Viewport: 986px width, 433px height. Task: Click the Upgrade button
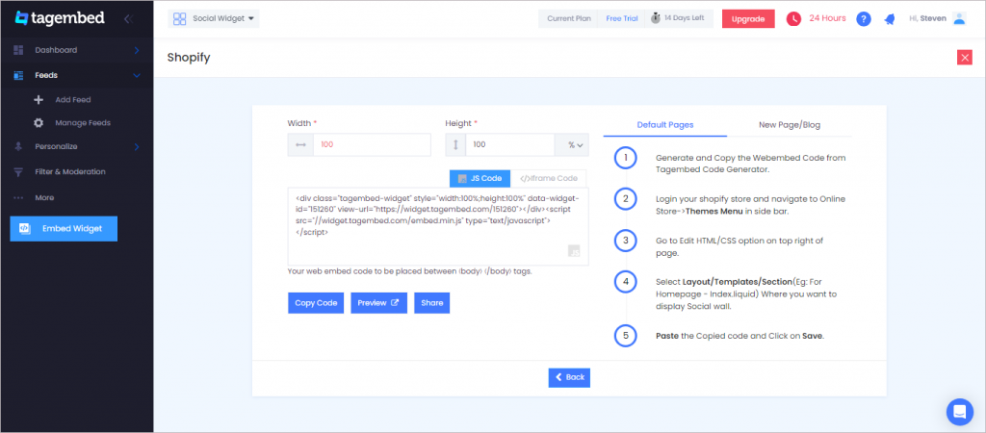tap(748, 19)
